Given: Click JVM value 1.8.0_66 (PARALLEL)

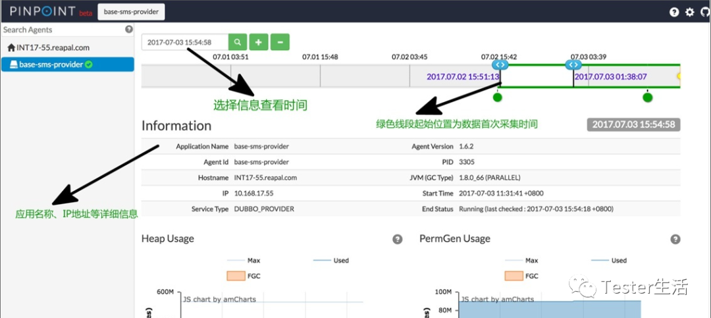Looking at the screenshot, I should [489, 177].
